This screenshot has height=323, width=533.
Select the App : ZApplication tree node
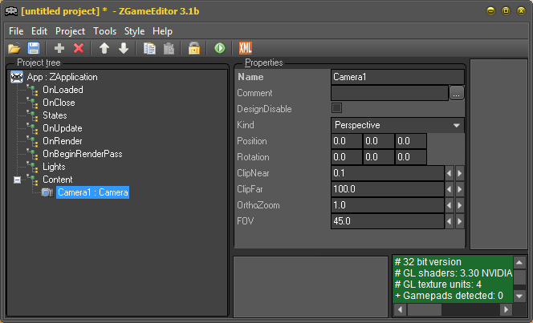coord(62,77)
